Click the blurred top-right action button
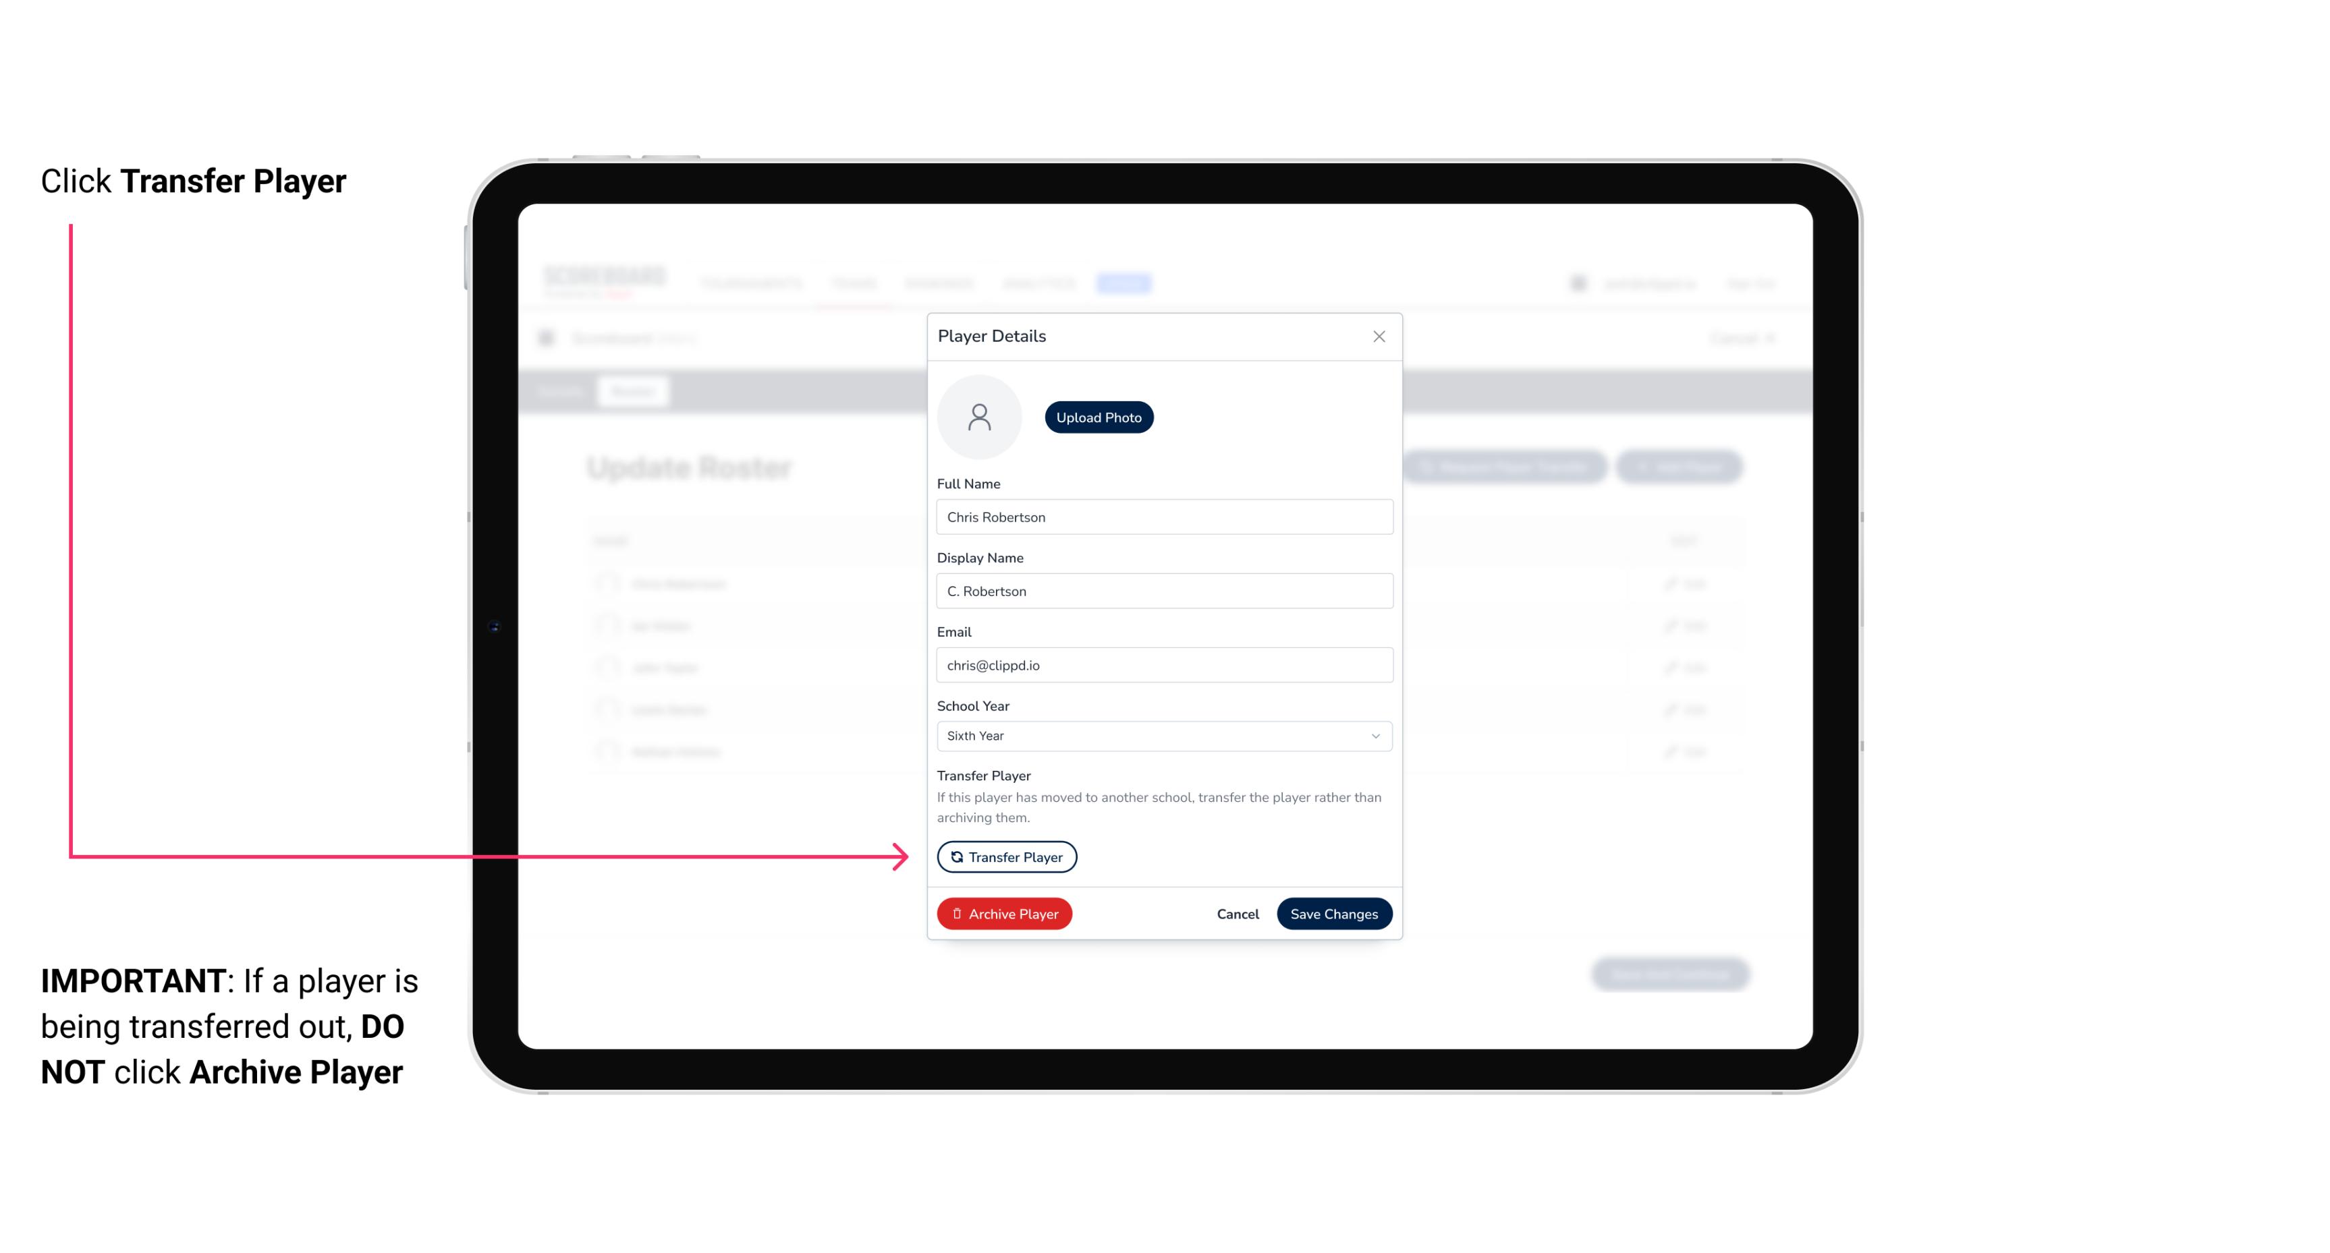 [x=1682, y=467]
